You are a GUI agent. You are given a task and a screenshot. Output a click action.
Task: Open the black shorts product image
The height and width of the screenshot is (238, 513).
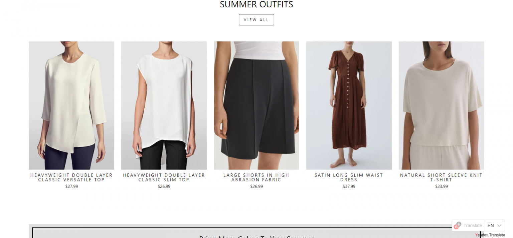point(256,105)
